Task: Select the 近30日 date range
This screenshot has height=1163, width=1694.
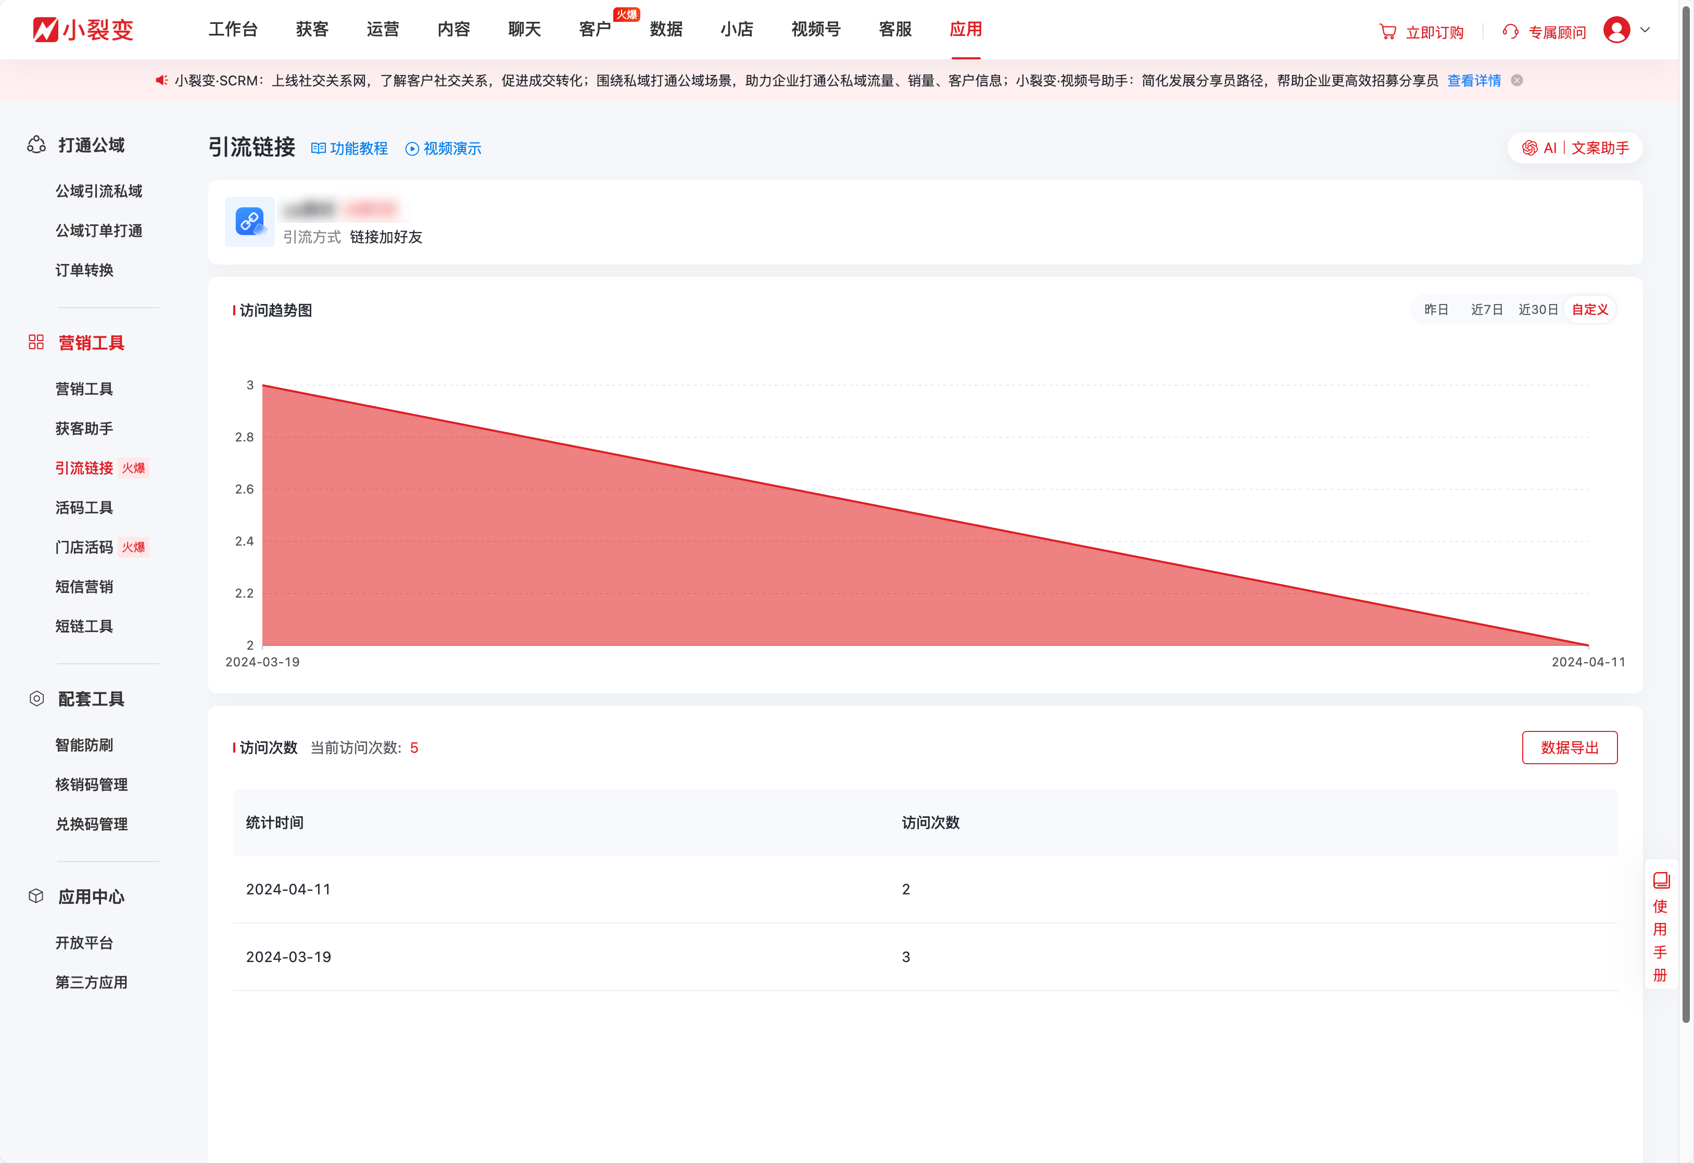Action: click(x=1538, y=309)
